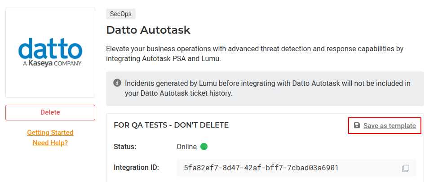Screen dimensions: 429x182
Task: Click the green Online status dot
Action: tap(204, 146)
